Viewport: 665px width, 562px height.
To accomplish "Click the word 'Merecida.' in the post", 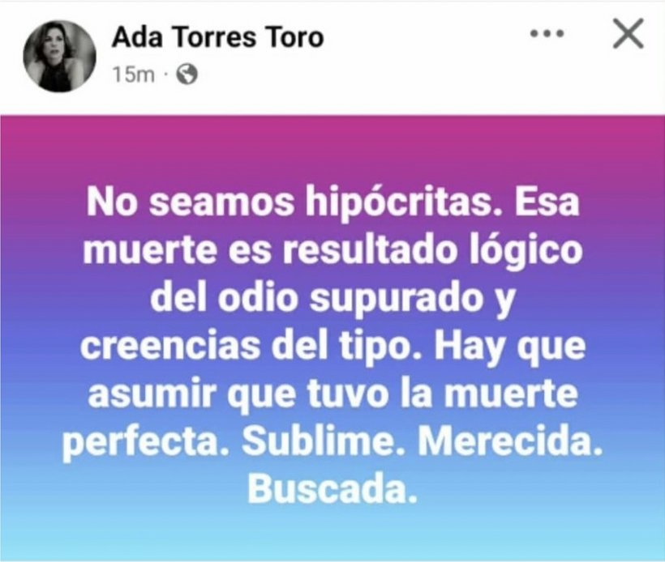I will (510, 441).
